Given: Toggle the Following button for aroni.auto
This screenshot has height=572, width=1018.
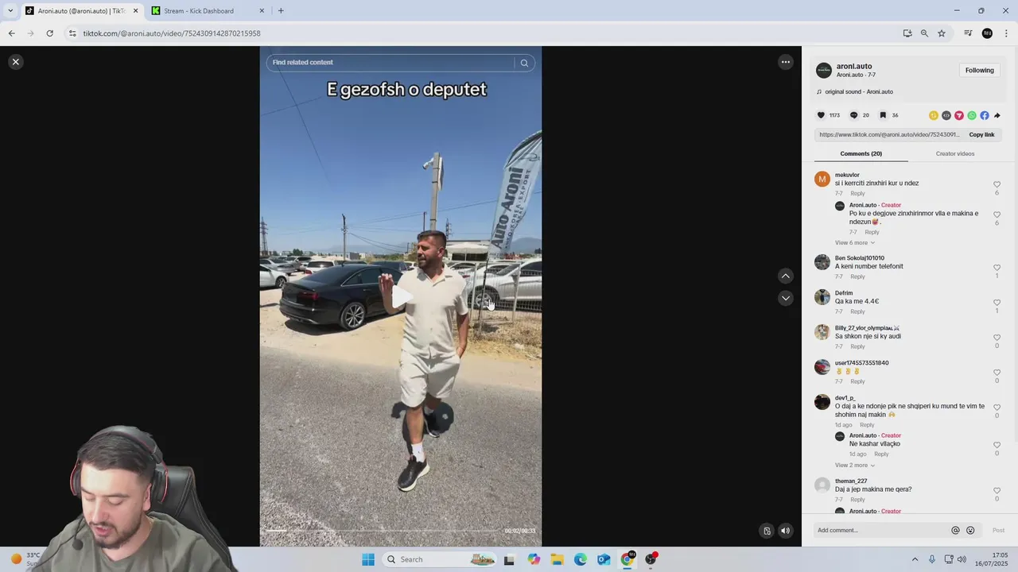Looking at the screenshot, I should [979, 70].
